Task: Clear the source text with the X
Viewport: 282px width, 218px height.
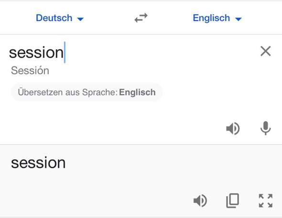Action: [265, 51]
